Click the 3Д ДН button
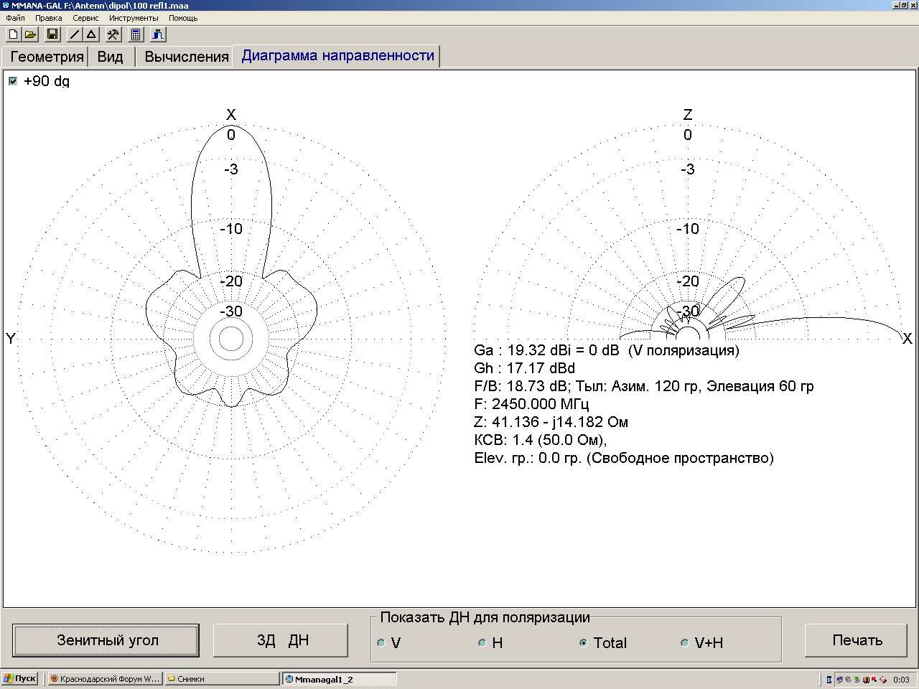Screen dimensions: 919x689 282,640
